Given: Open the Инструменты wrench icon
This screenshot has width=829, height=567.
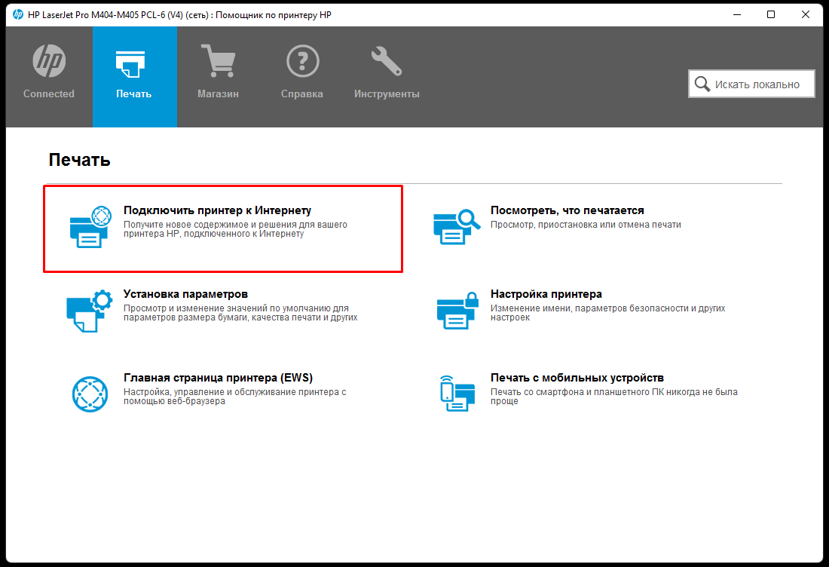Looking at the screenshot, I should click(387, 61).
